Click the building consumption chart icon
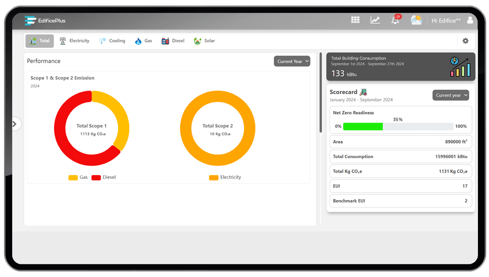The width and height of the screenshot is (489, 277). tap(460, 67)
